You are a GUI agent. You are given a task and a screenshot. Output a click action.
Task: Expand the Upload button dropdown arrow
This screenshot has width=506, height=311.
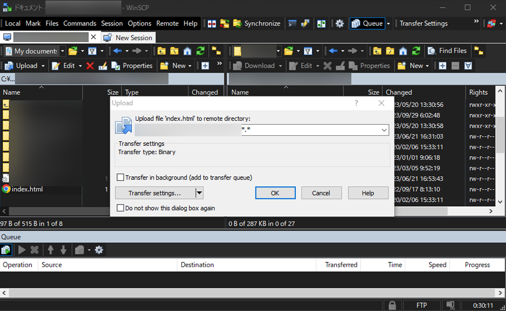(x=43, y=66)
